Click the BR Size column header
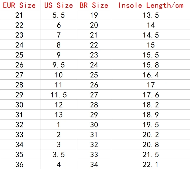Screen dimensions: 190x169 click(x=94, y=6)
